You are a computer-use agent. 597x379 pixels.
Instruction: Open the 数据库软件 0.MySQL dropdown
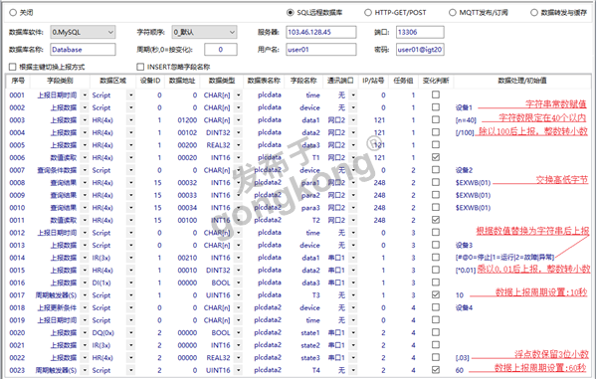pos(83,32)
